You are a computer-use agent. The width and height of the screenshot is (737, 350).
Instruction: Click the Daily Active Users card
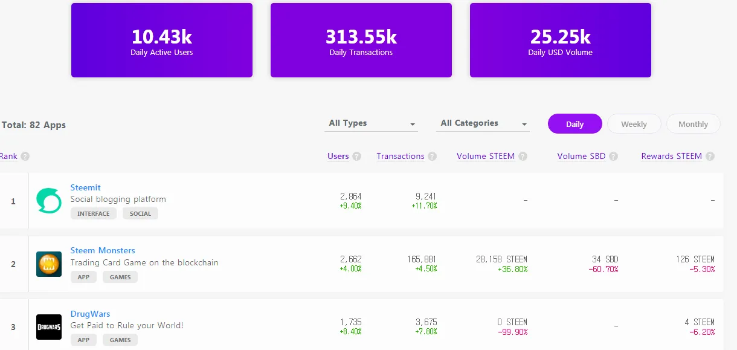click(x=162, y=40)
